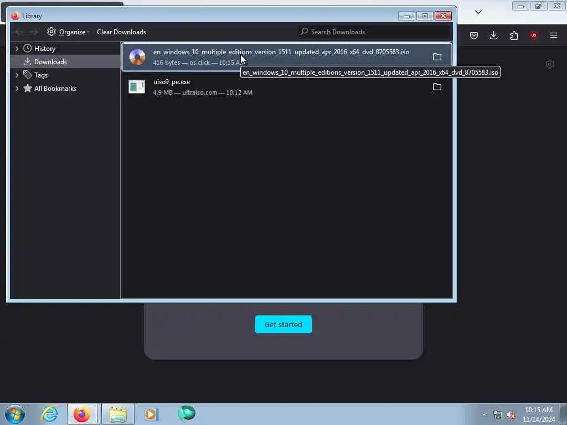Screen dimensions: 567x425
Task: Expand the History tree node
Action: click(17, 49)
